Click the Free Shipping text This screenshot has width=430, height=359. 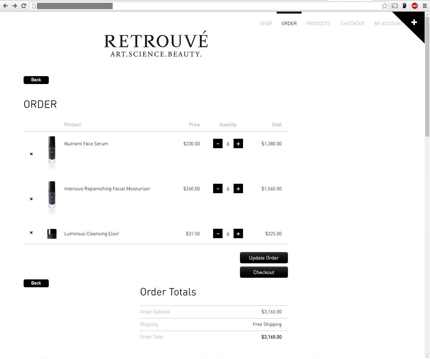[267, 324]
